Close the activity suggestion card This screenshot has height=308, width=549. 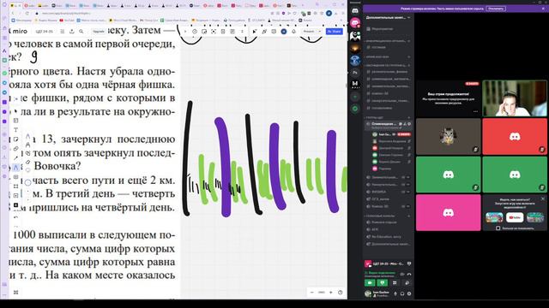tap(543, 198)
